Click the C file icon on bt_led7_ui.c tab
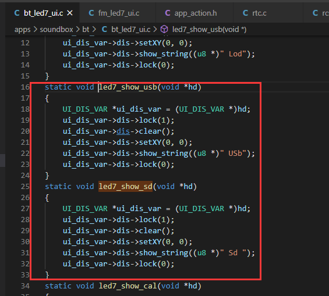This screenshot has height=296, width=329. pos(17,13)
